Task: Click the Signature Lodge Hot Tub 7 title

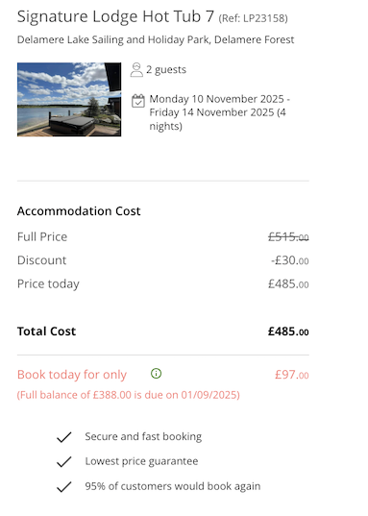Action: tap(115, 16)
